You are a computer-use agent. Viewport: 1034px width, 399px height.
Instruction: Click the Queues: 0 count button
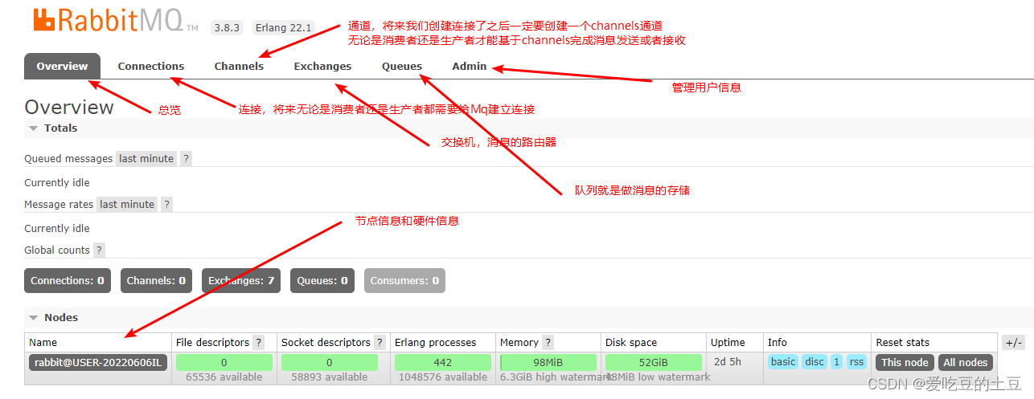coord(322,280)
